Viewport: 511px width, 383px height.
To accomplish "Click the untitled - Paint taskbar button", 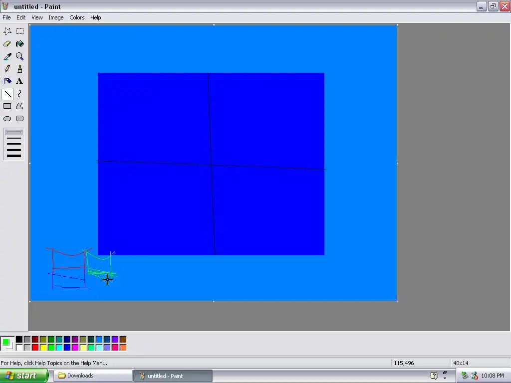I will [173, 376].
